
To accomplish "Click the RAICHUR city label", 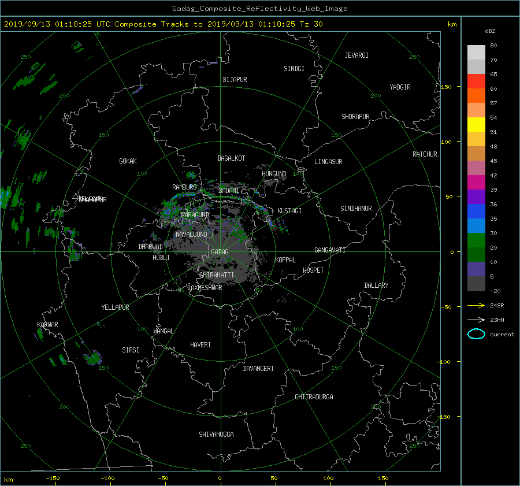I will click(x=425, y=154).
